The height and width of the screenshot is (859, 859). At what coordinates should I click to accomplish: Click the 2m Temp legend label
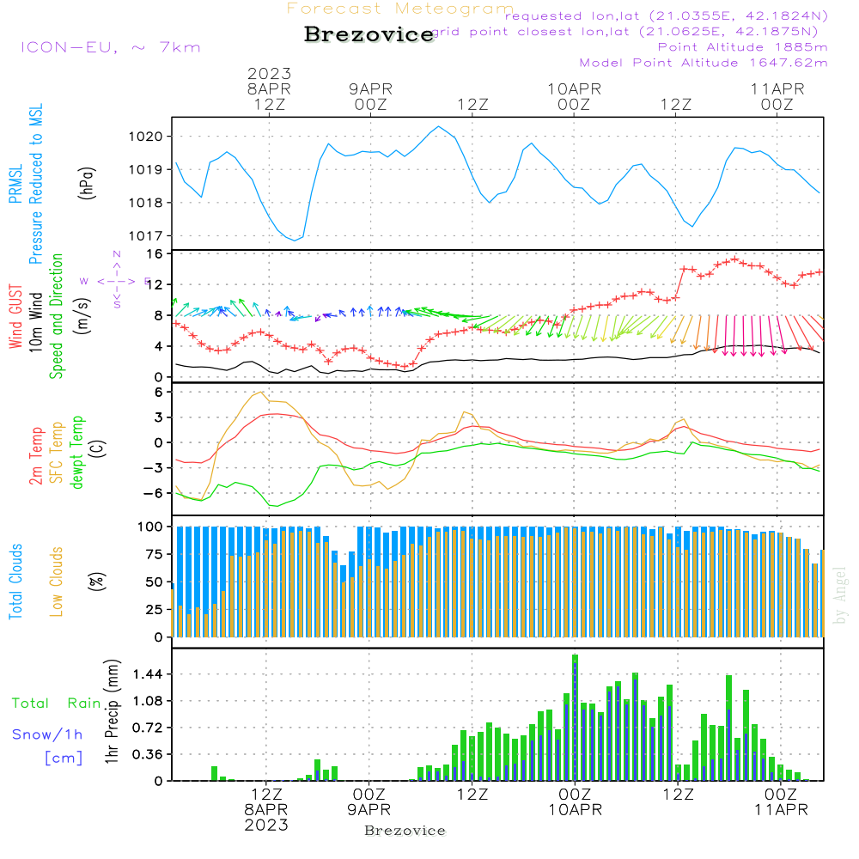[36, 452]
